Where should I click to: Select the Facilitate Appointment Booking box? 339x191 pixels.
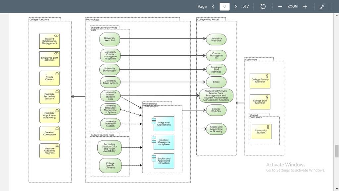tap(50, 115)
